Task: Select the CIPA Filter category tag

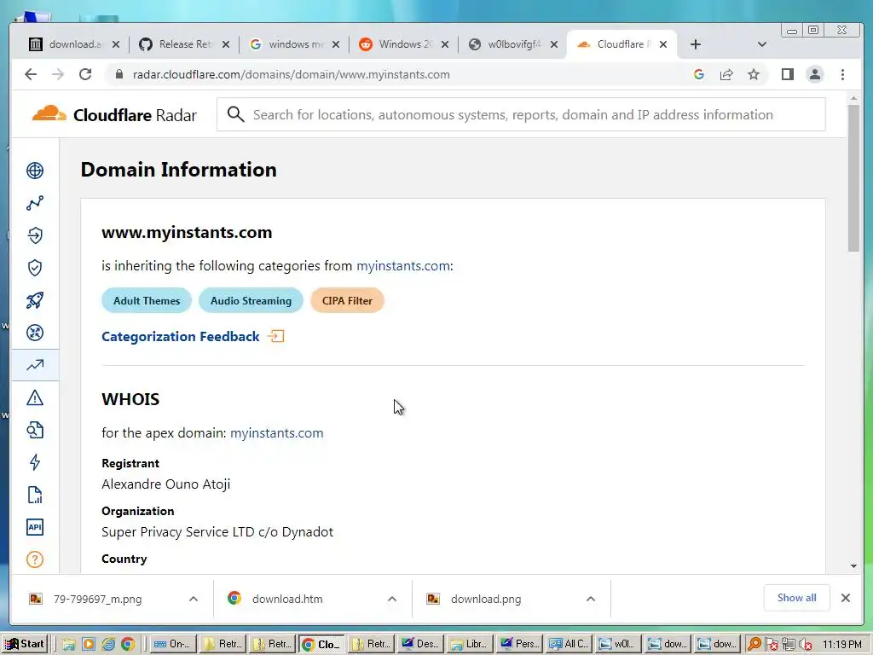Action: pyautogui.click(x=347, y=301)
